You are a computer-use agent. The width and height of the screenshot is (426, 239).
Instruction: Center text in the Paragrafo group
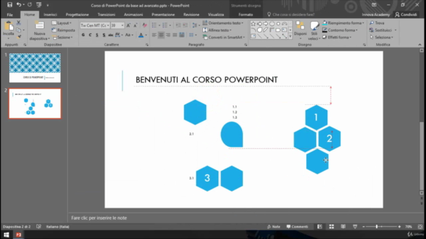click(161, 35)
